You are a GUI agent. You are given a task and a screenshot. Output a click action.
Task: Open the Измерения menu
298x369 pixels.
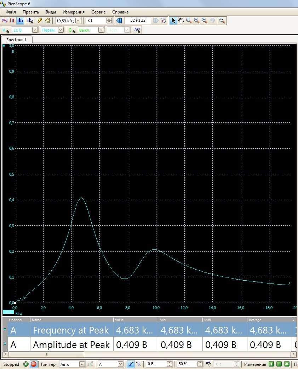(74, 12)
